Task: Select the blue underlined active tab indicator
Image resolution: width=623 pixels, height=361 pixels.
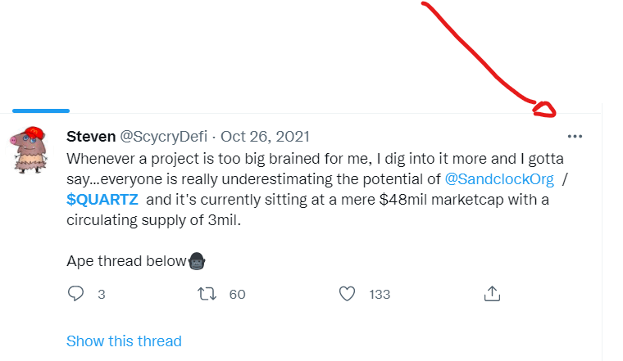Action: point(41,110)
